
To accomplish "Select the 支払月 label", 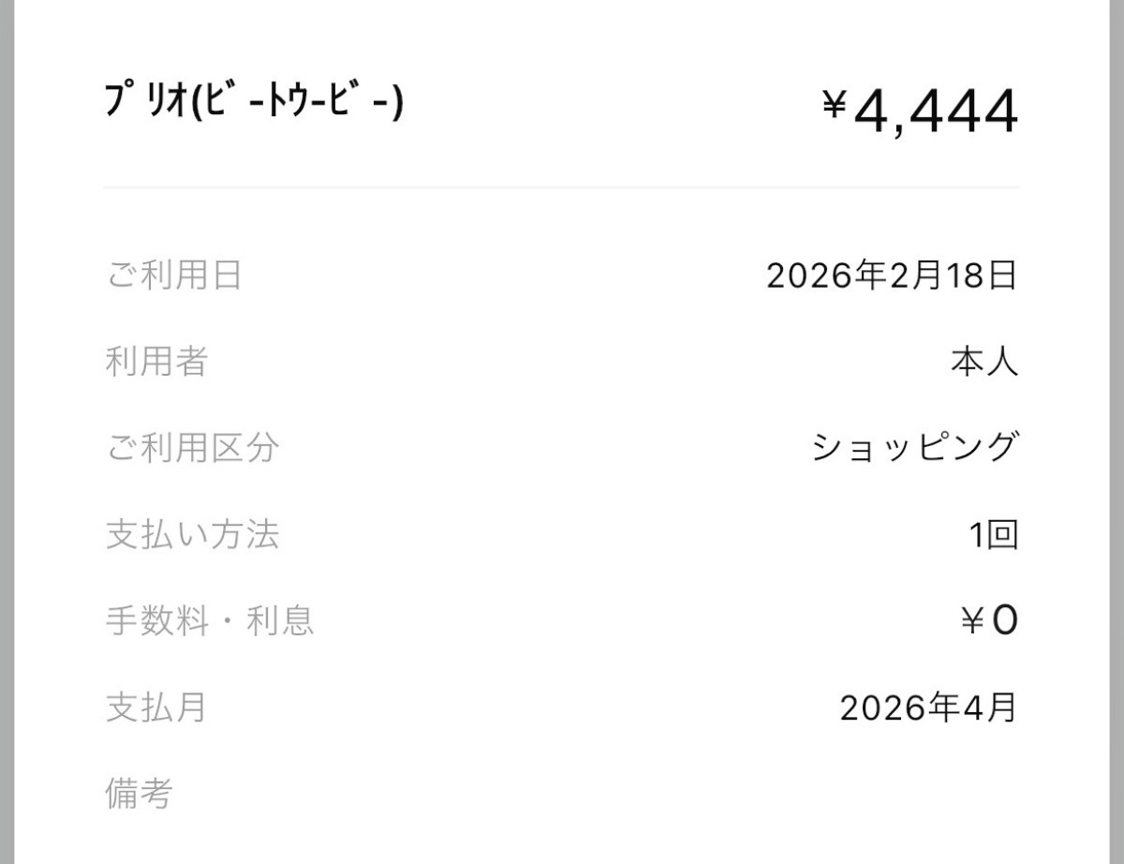I will click(156, 708).
